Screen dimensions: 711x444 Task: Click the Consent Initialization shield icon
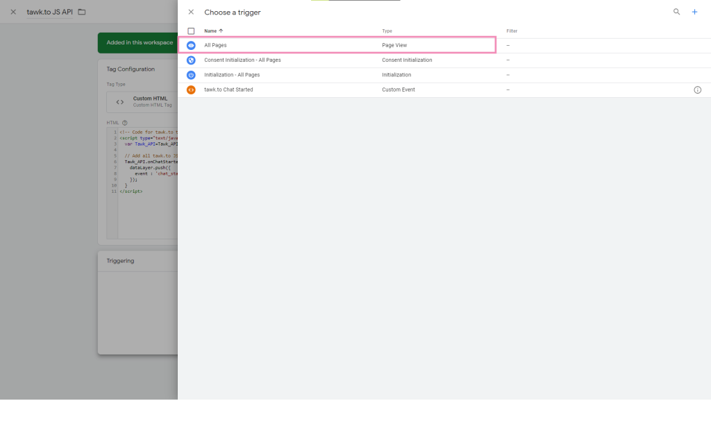[191, 60]
